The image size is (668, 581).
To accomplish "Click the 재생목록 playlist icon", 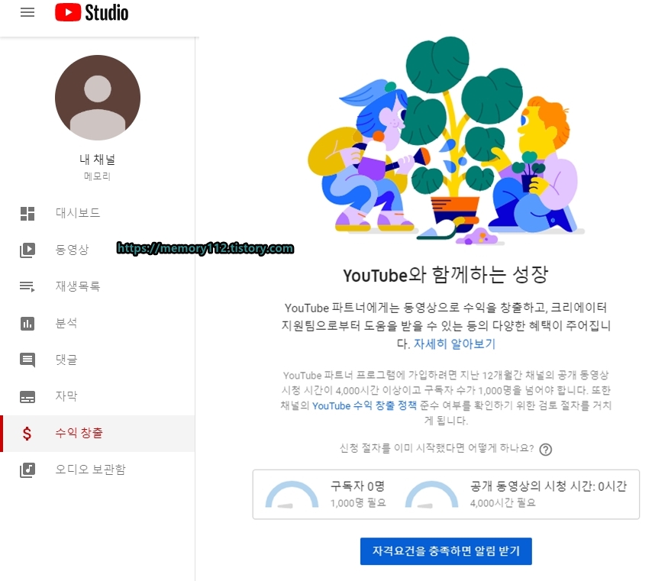I will pyautogui.click(x=27, y=286).
